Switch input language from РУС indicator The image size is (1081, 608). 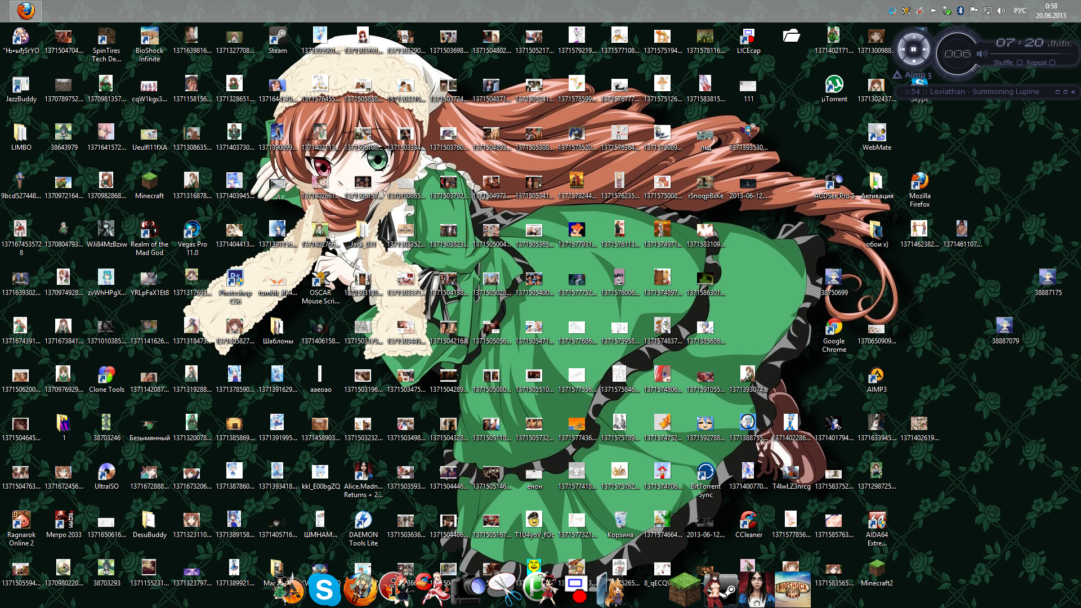point(1020,10)
